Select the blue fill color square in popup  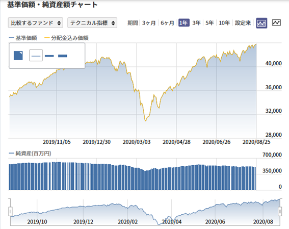point(18,56)
